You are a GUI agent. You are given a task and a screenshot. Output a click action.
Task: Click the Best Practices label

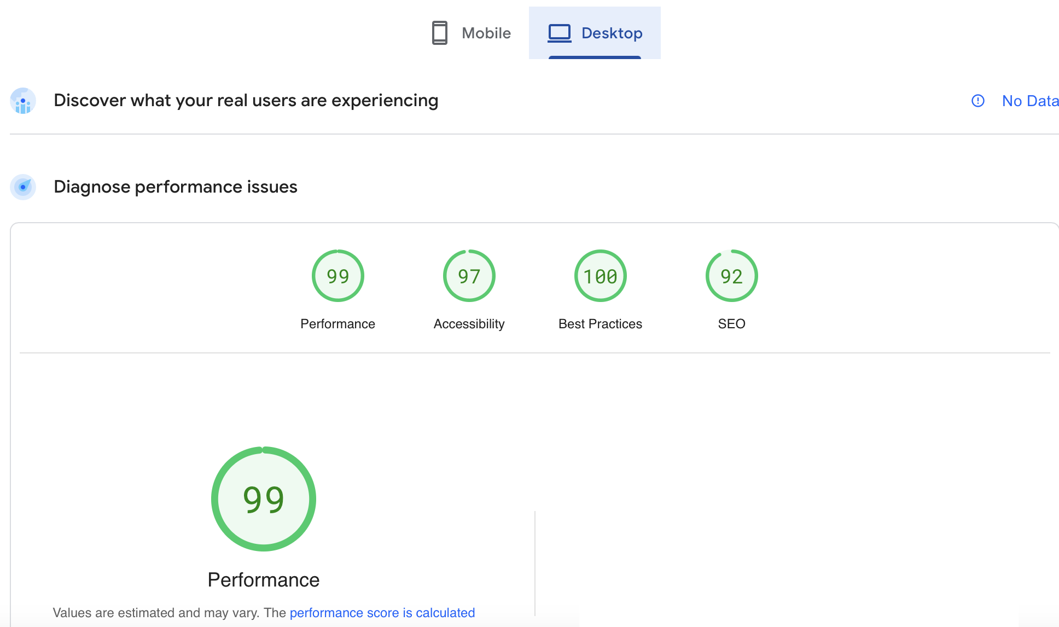(601, 324)
